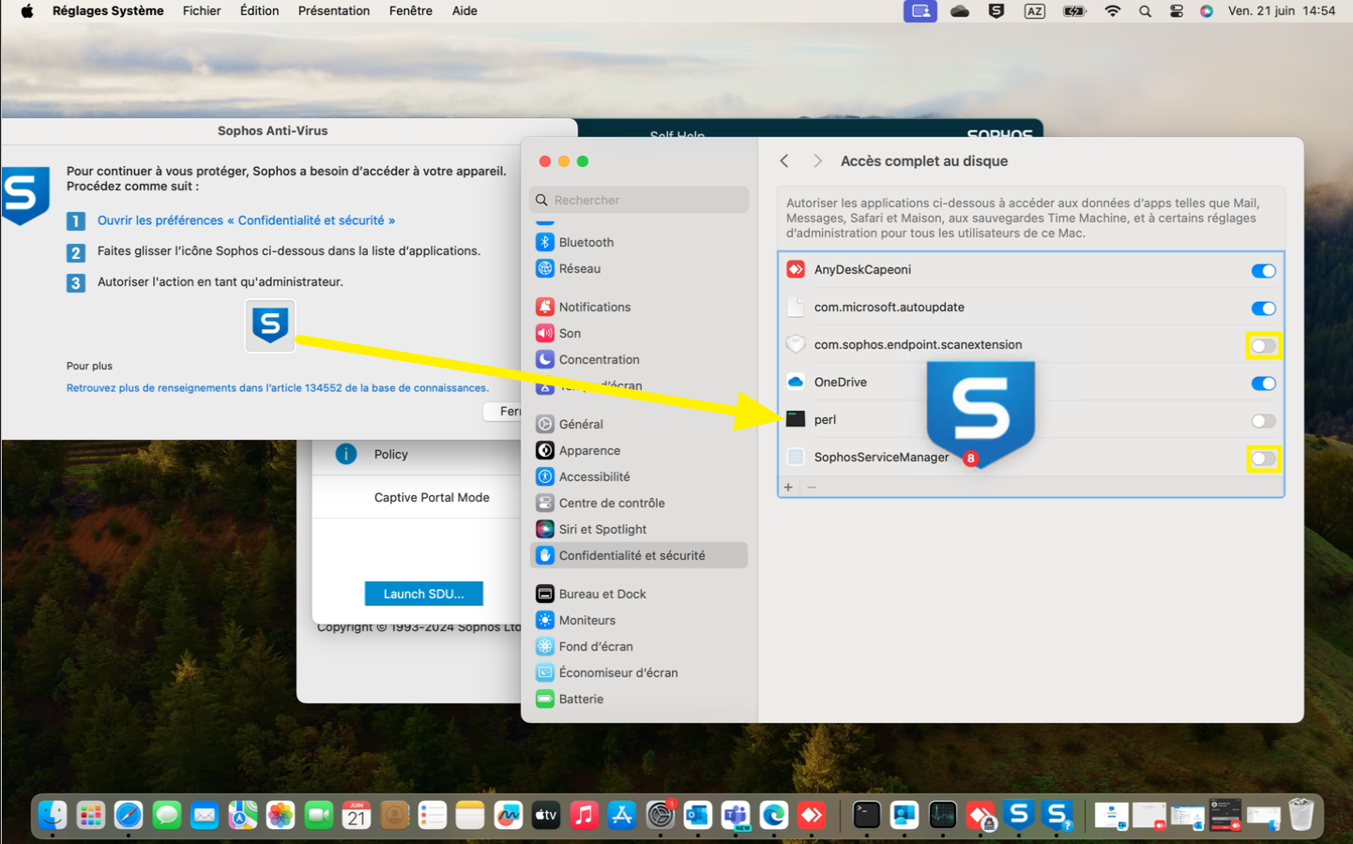Turn on the SophosServiceManager switch

tap(1263, 459)
